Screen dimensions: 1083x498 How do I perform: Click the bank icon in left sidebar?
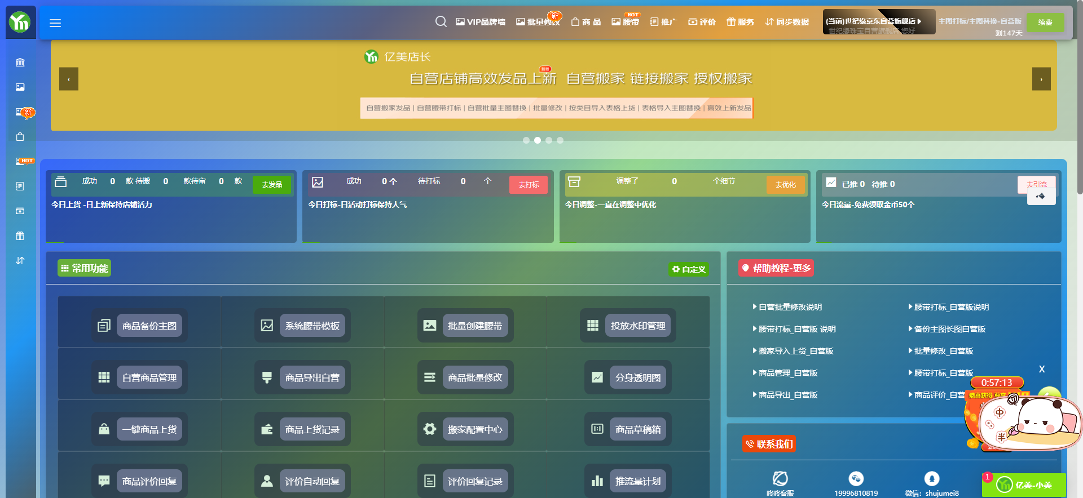[x=20, y=63]
